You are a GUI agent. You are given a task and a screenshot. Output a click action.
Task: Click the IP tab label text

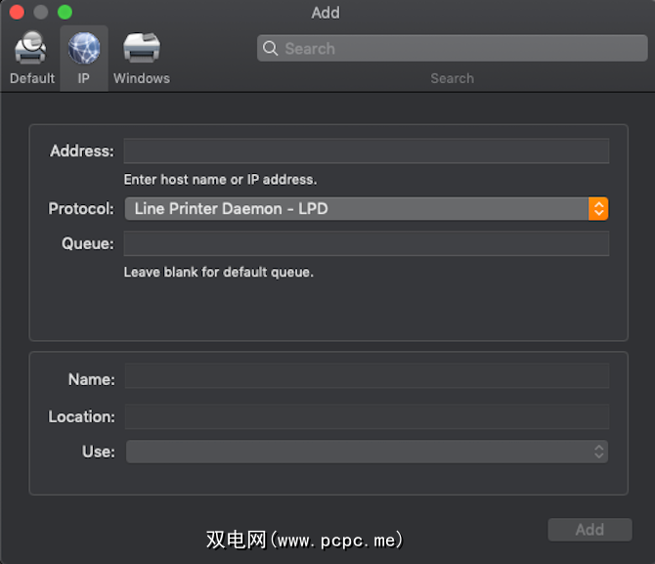point(84,78)
